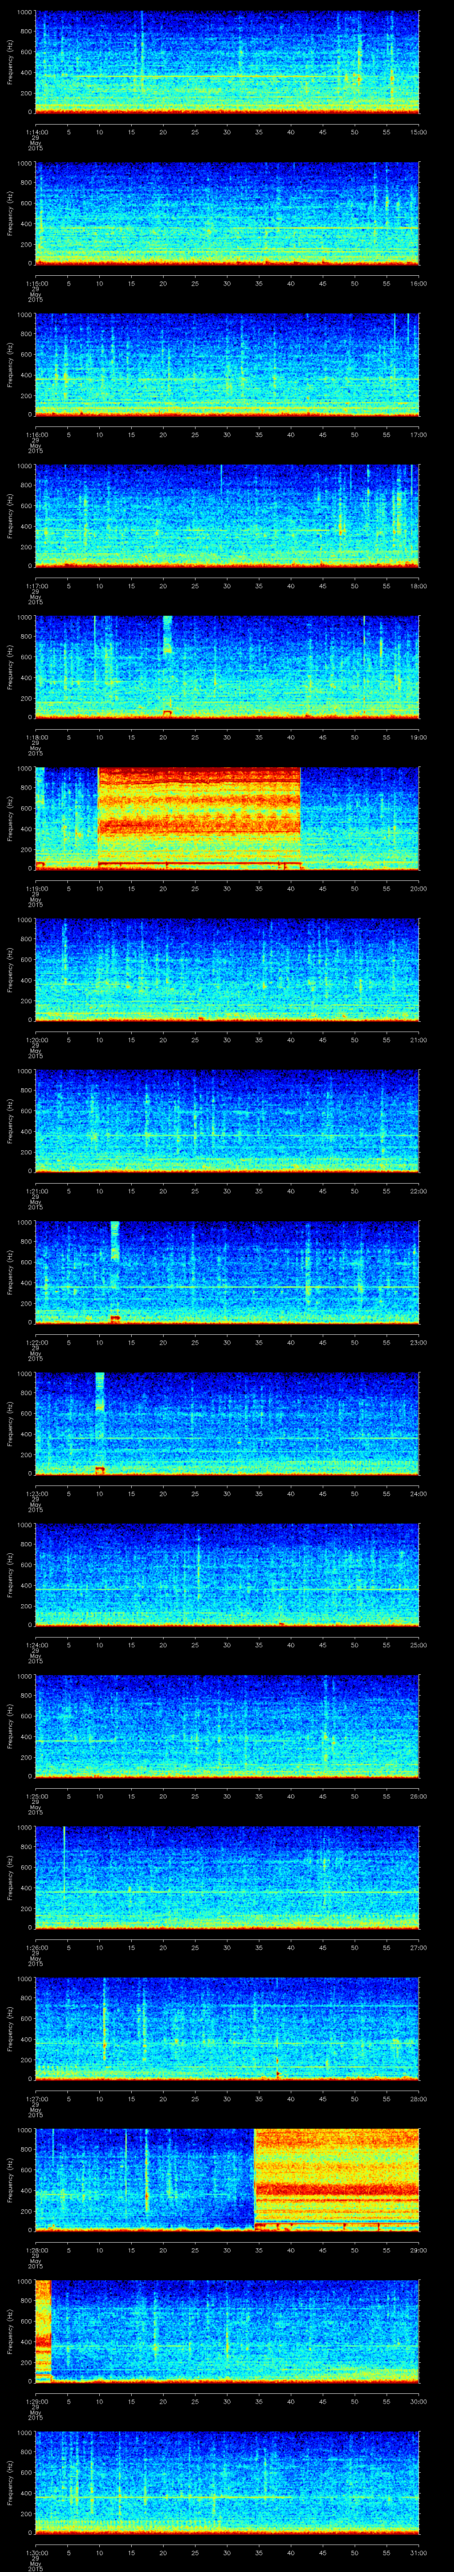
Task: Click the loud broadband noise block in the 1:28:00 spectrogram
Action: tap(336, 2179)
